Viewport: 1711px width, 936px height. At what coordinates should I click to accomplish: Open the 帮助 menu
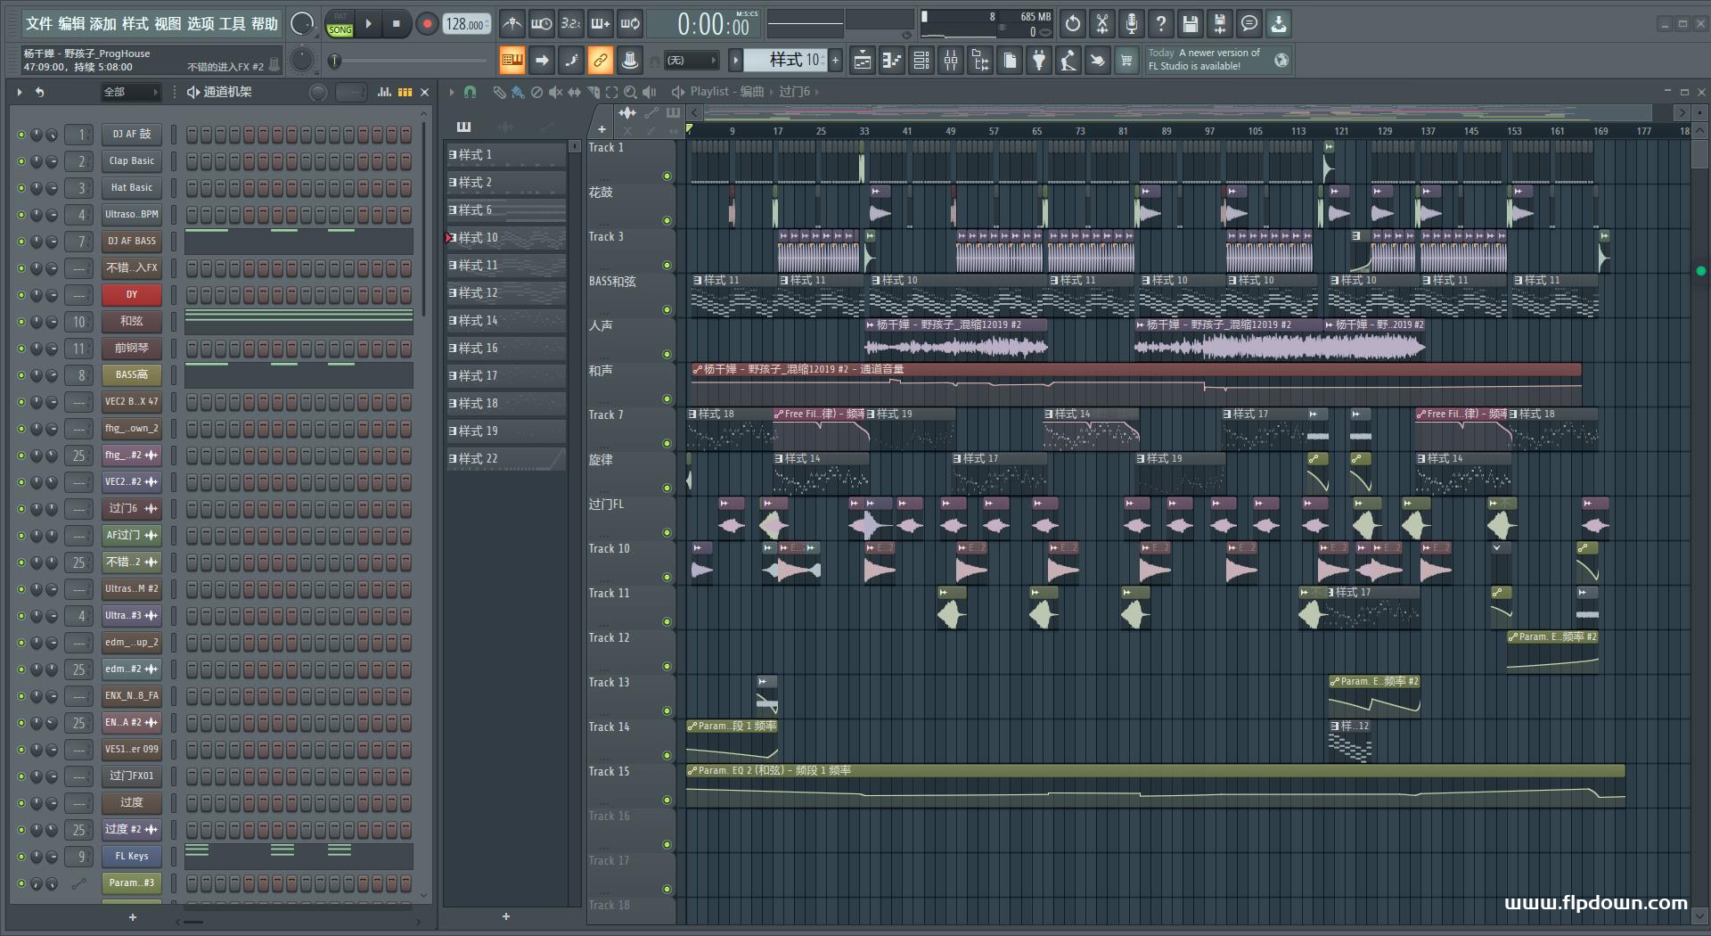pyautogui.click(x=264, y=24)
